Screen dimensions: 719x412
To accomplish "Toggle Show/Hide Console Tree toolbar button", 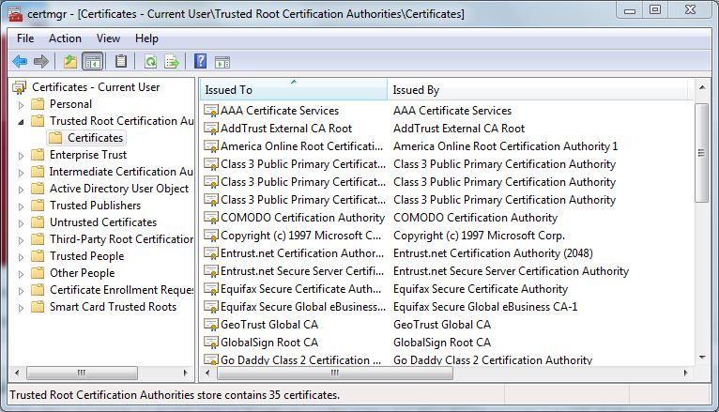I will (92, 62).
